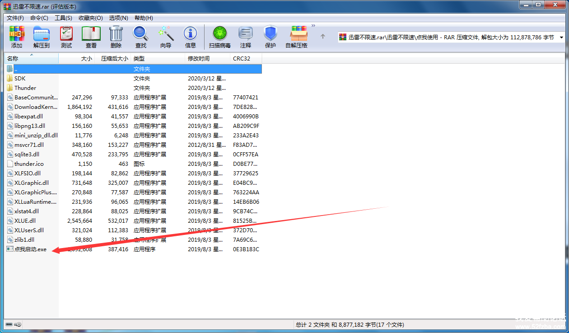Click the 0E3B183C CRC value
569x333 pixels.
[246, 249]
